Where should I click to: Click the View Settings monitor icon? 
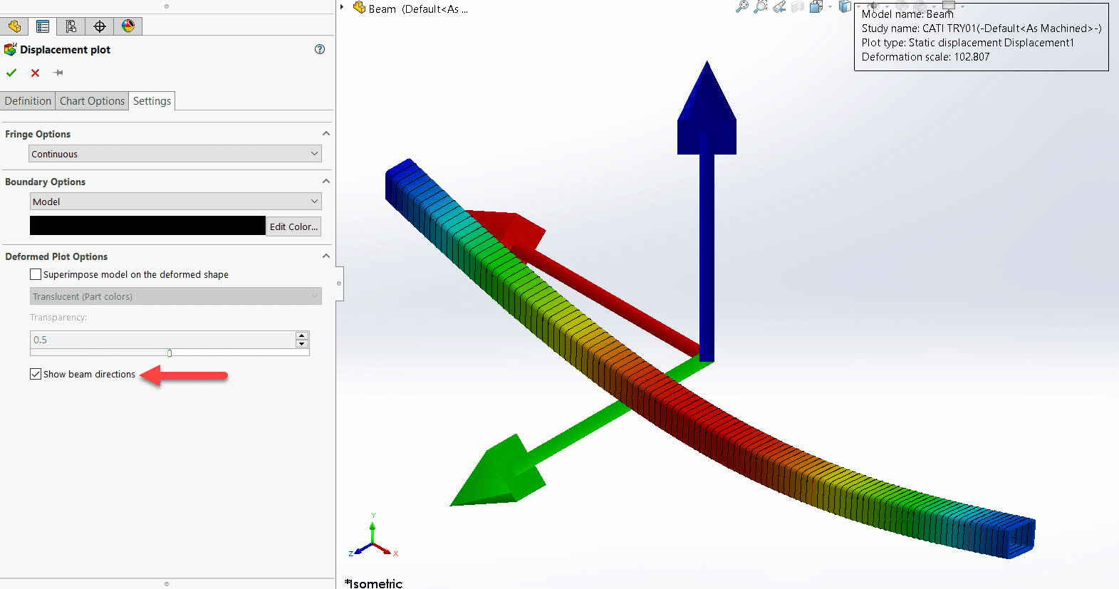[948, 5]
